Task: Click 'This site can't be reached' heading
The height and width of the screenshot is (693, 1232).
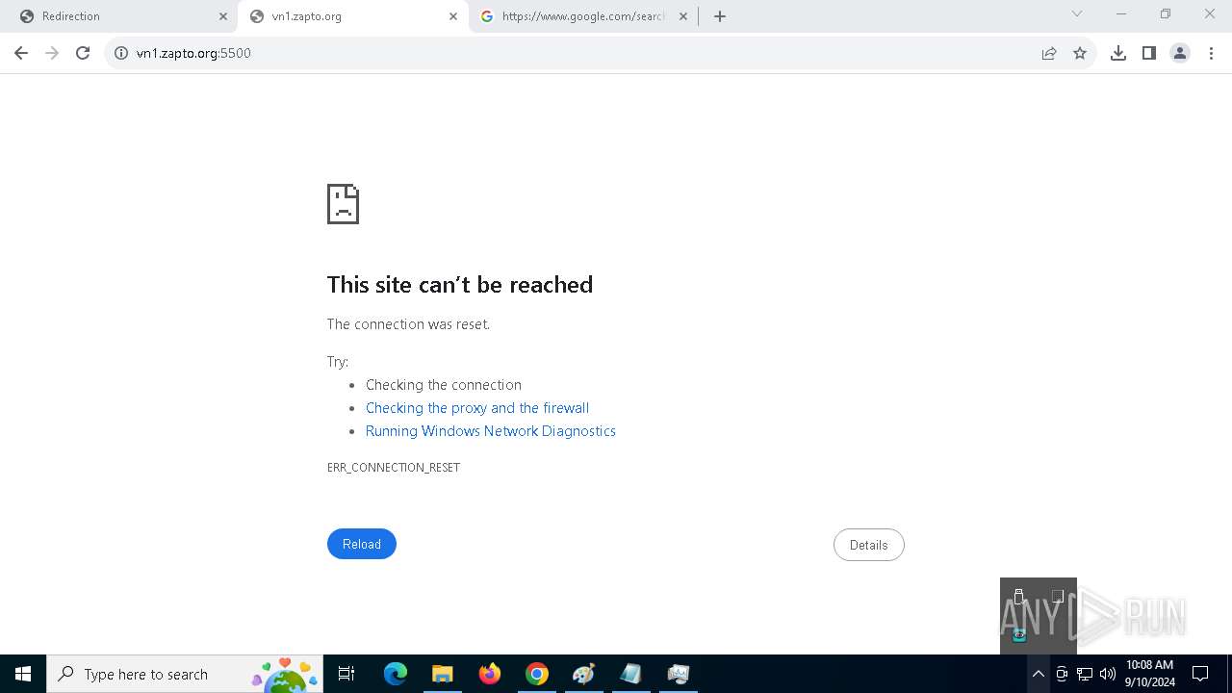Action: tap(460, 285)
